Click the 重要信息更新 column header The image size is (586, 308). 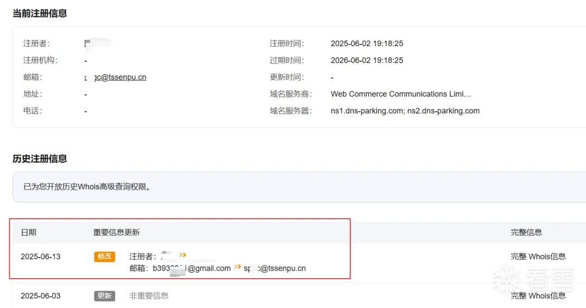click(116, 232)
